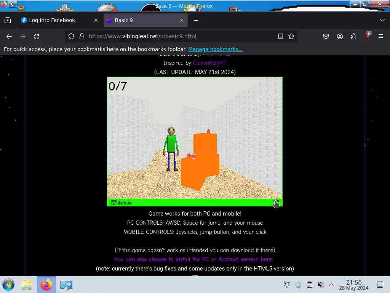Image resolution: width=390 pixels, height=293 pixels.
Task: Reload the current page
Action: 37,36
